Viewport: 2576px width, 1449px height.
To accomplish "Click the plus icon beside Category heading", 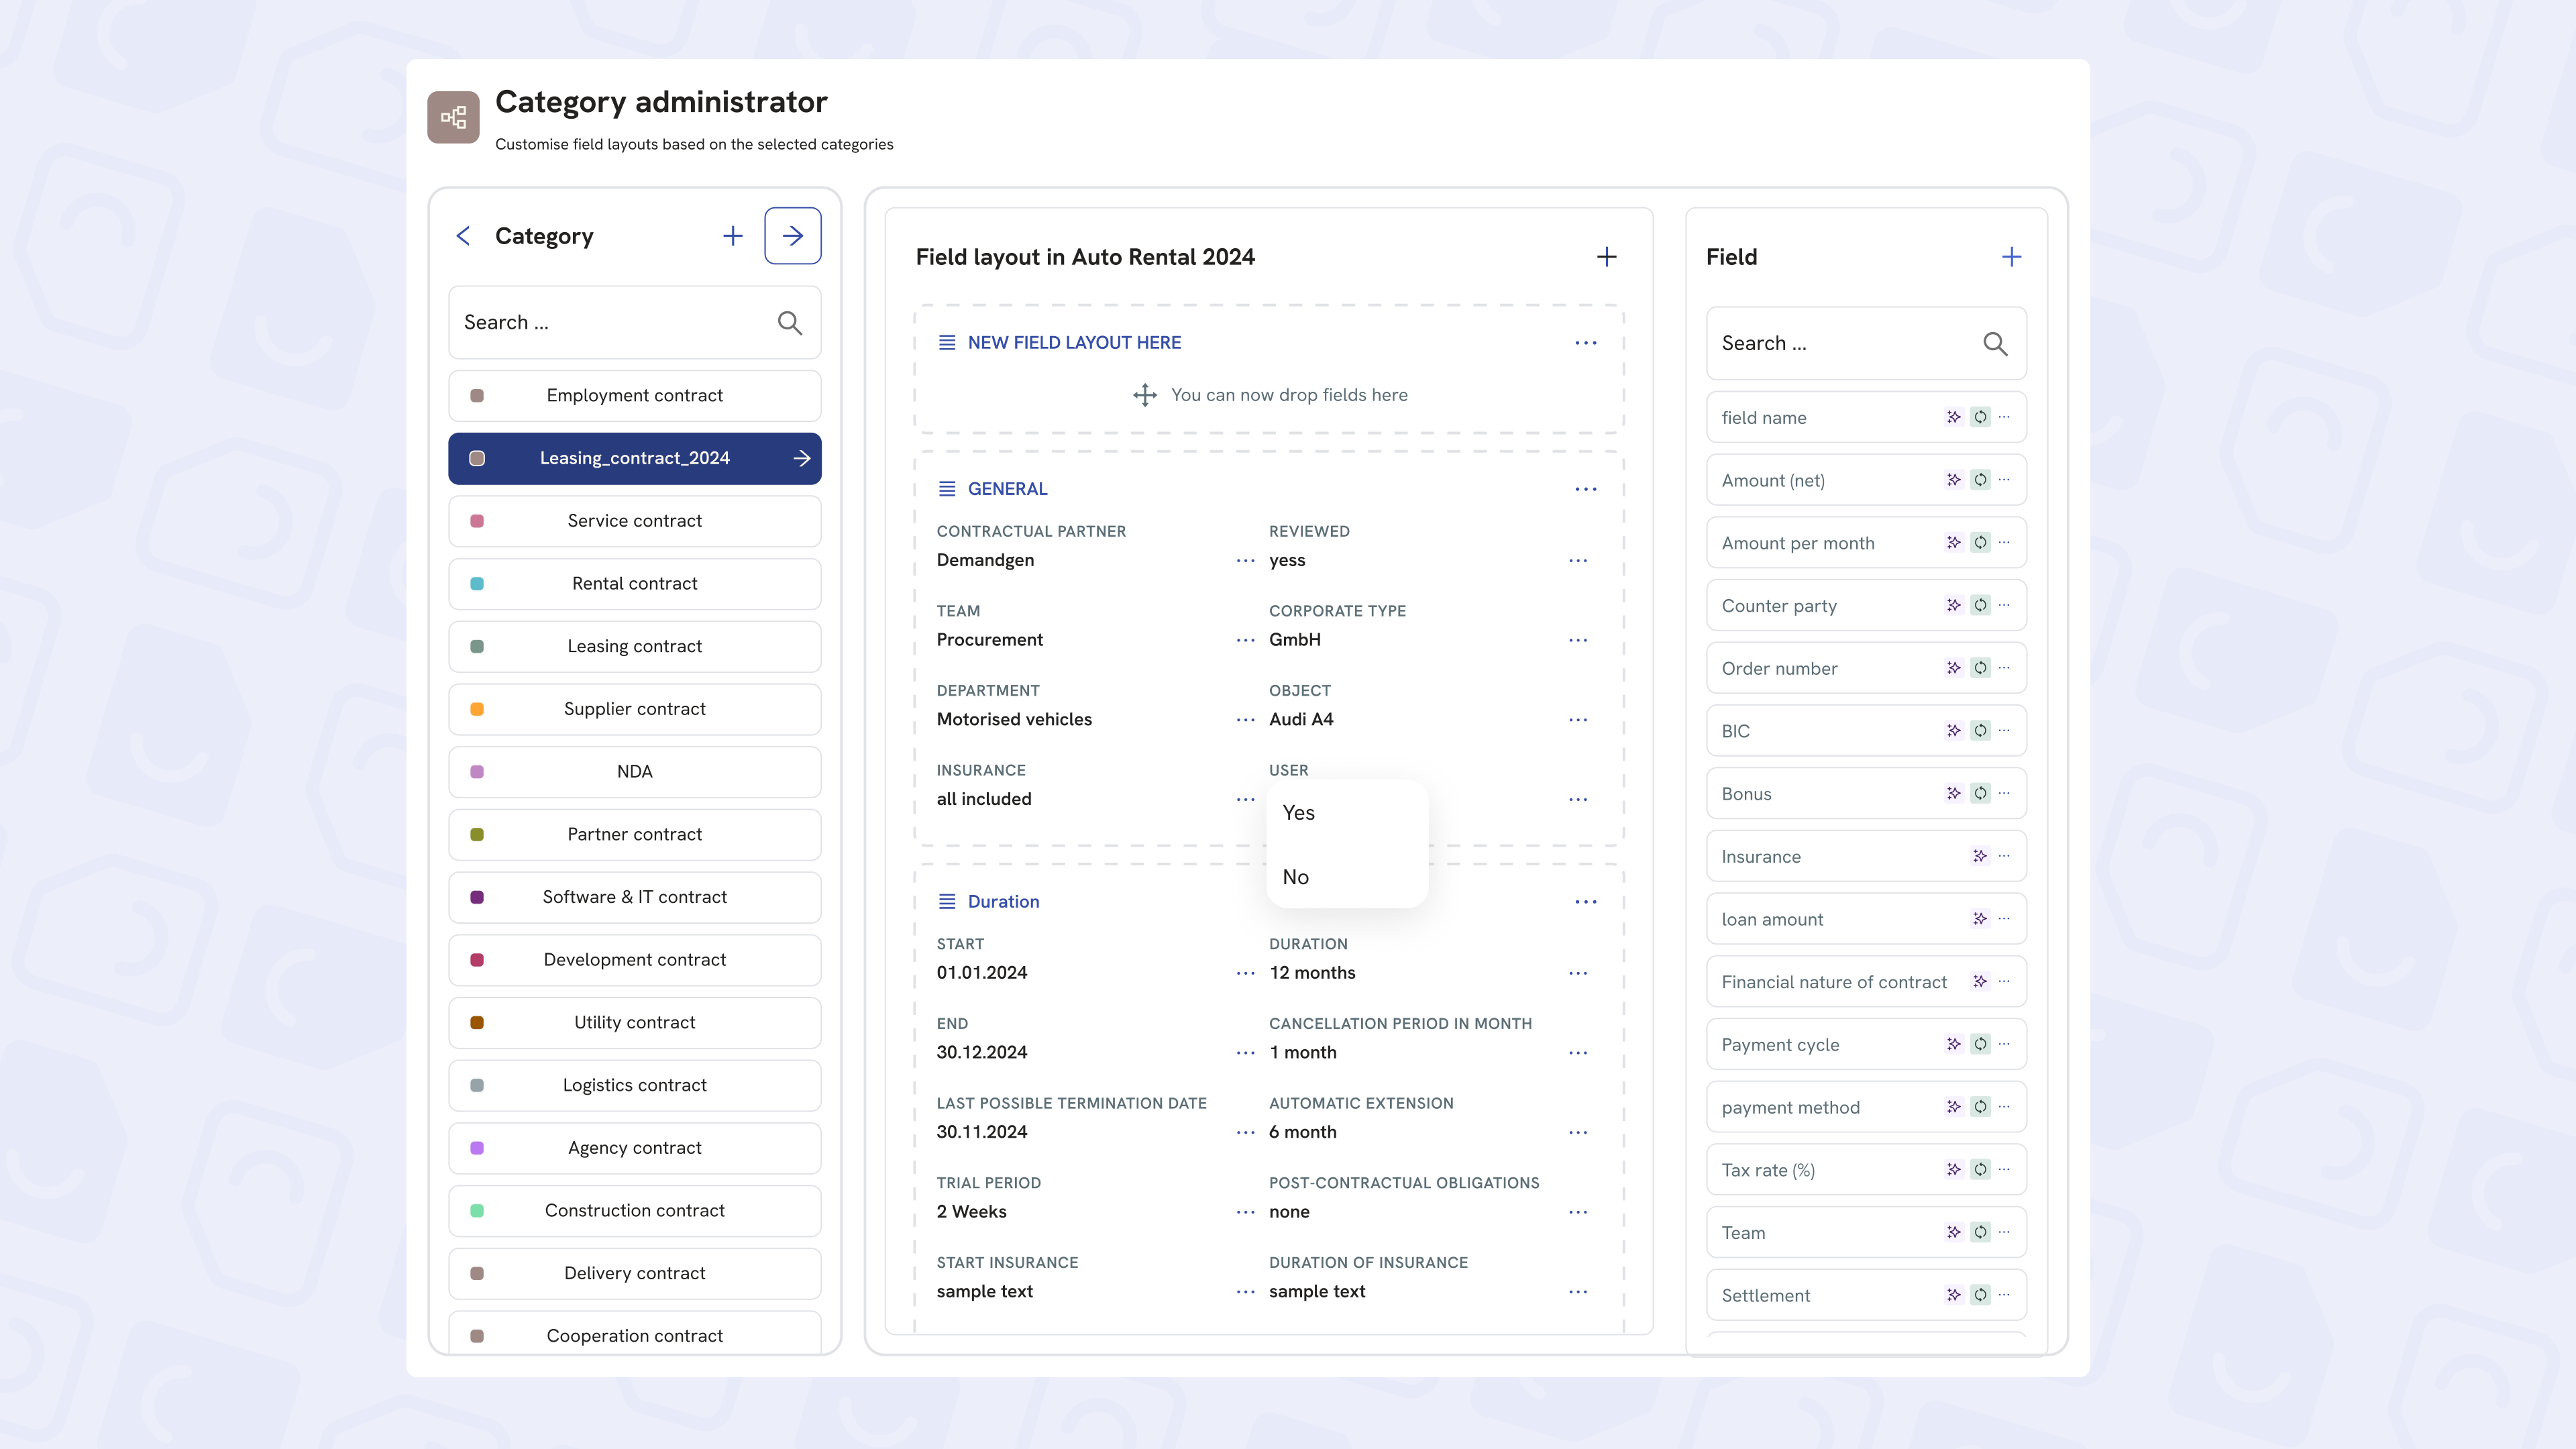I will pyautogui.click(x=733, y=236).
